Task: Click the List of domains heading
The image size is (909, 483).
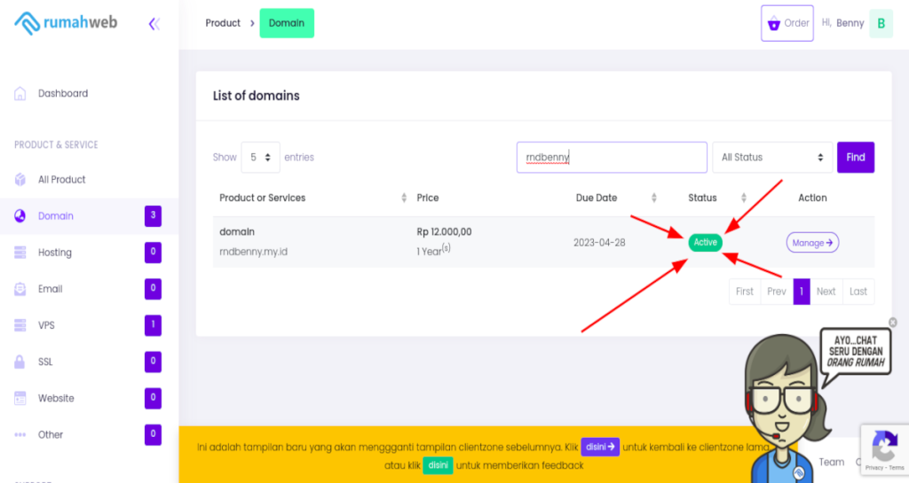Action: point(257,96)
